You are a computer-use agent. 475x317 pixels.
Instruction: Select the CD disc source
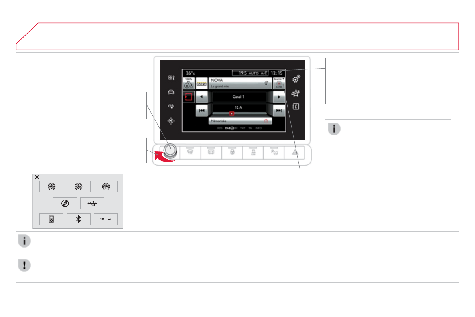click(x=65, y=203)
